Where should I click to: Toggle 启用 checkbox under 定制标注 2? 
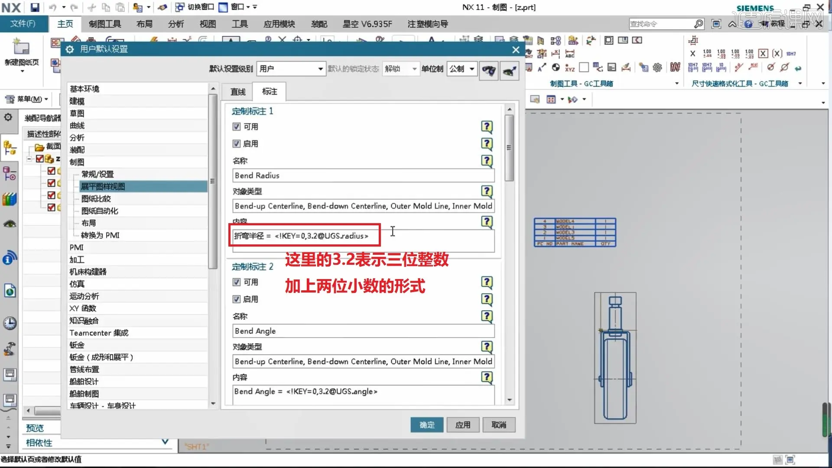click(x=236, y=299)
